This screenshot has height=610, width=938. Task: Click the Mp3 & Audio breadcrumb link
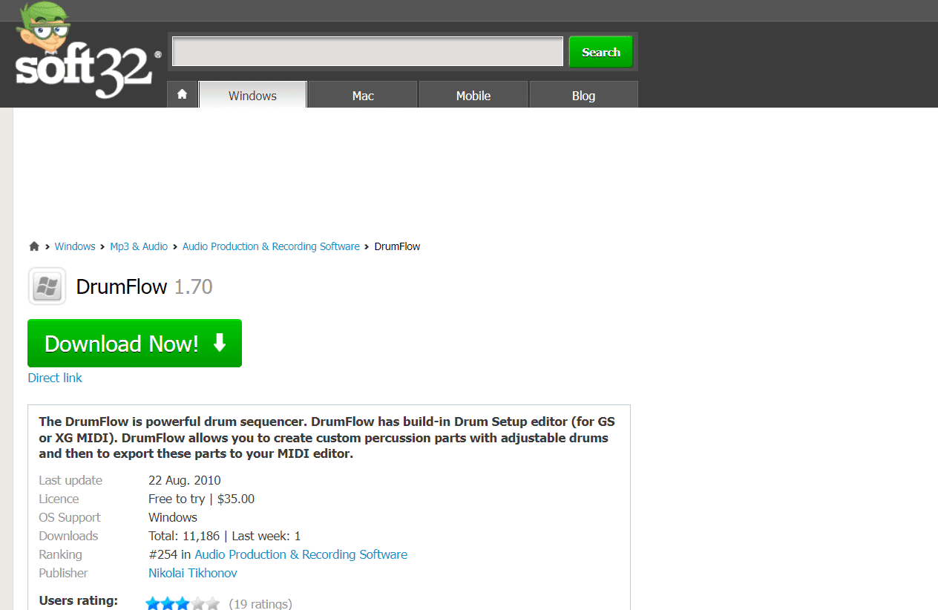(139, 246)
